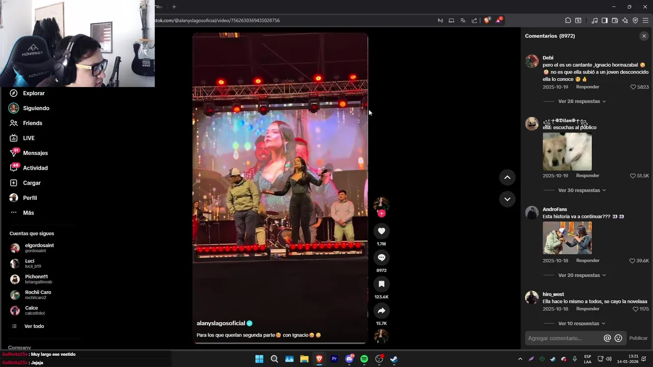Expand Ver 20 respuestas replies

click(582, 275)
